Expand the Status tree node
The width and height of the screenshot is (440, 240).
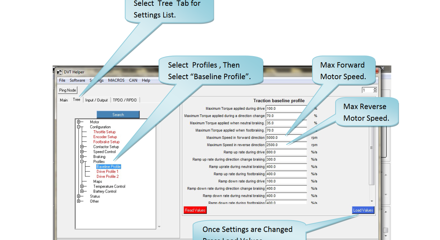78,196
